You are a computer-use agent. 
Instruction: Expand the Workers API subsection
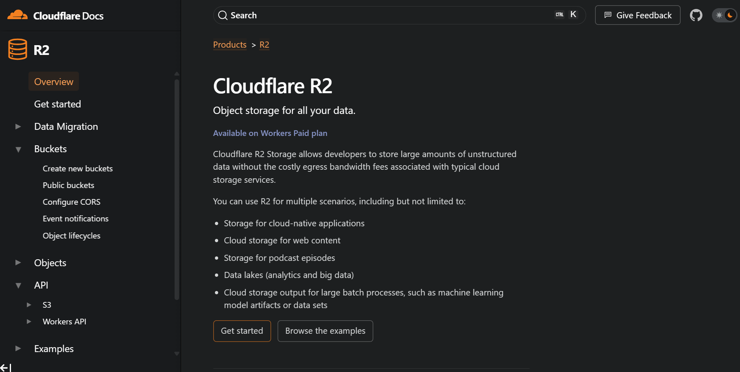click(29, 322)
